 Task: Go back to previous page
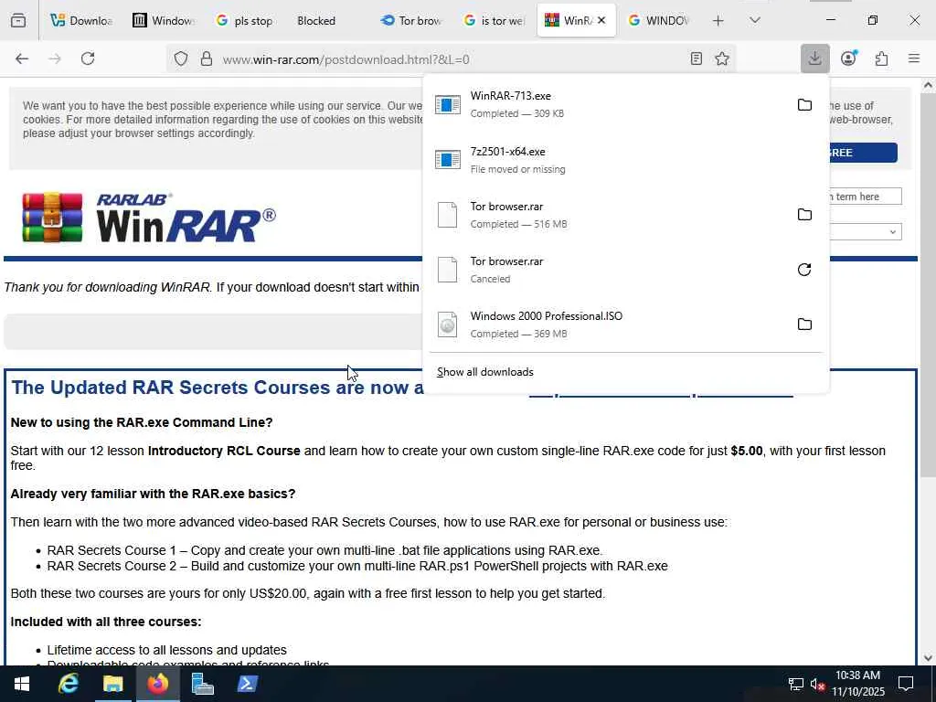(22, 58)
